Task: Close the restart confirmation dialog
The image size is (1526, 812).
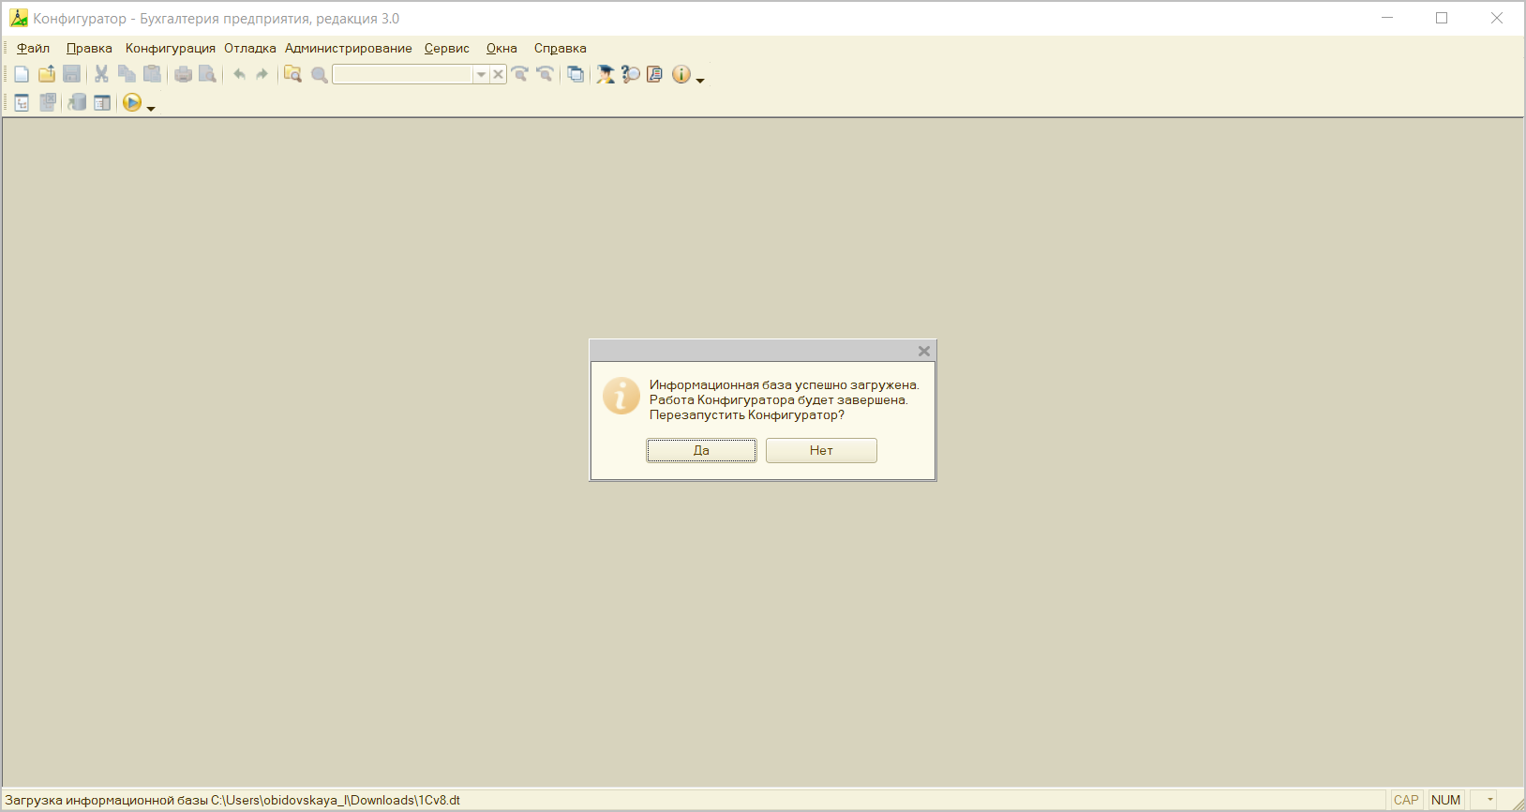Action: tap(924, 351)
